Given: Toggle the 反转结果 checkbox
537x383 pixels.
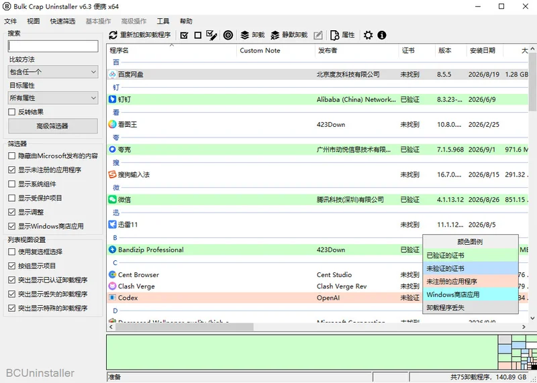Looking at the screenshot, I should tap(11, 112).
